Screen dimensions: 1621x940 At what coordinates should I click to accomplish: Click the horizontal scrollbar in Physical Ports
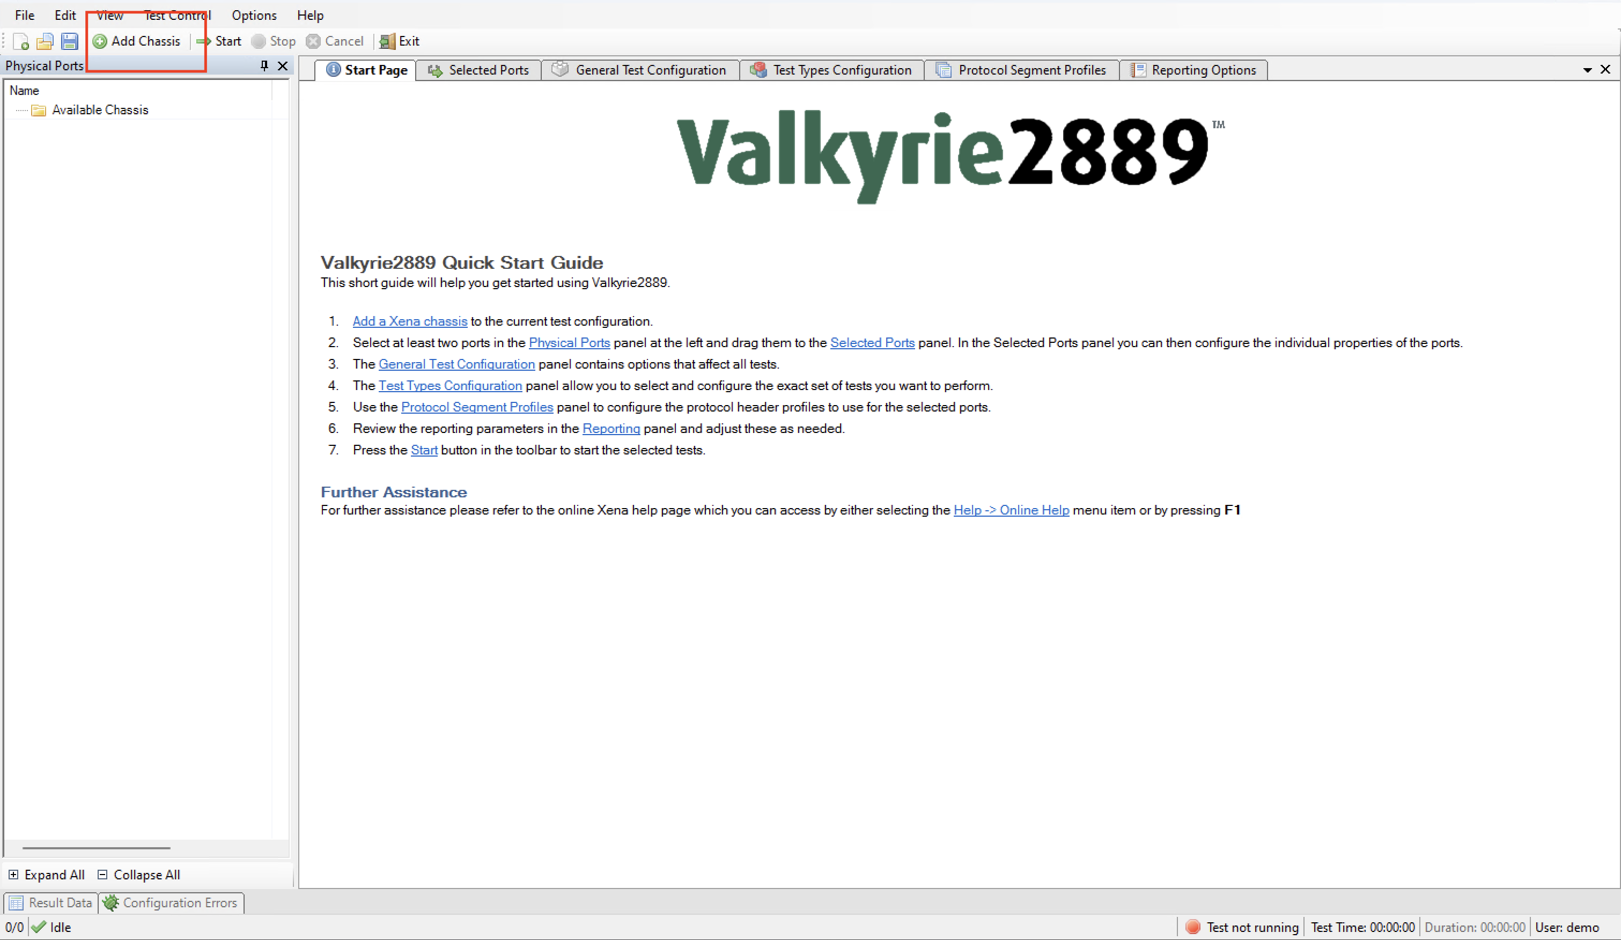pos(97,848)
